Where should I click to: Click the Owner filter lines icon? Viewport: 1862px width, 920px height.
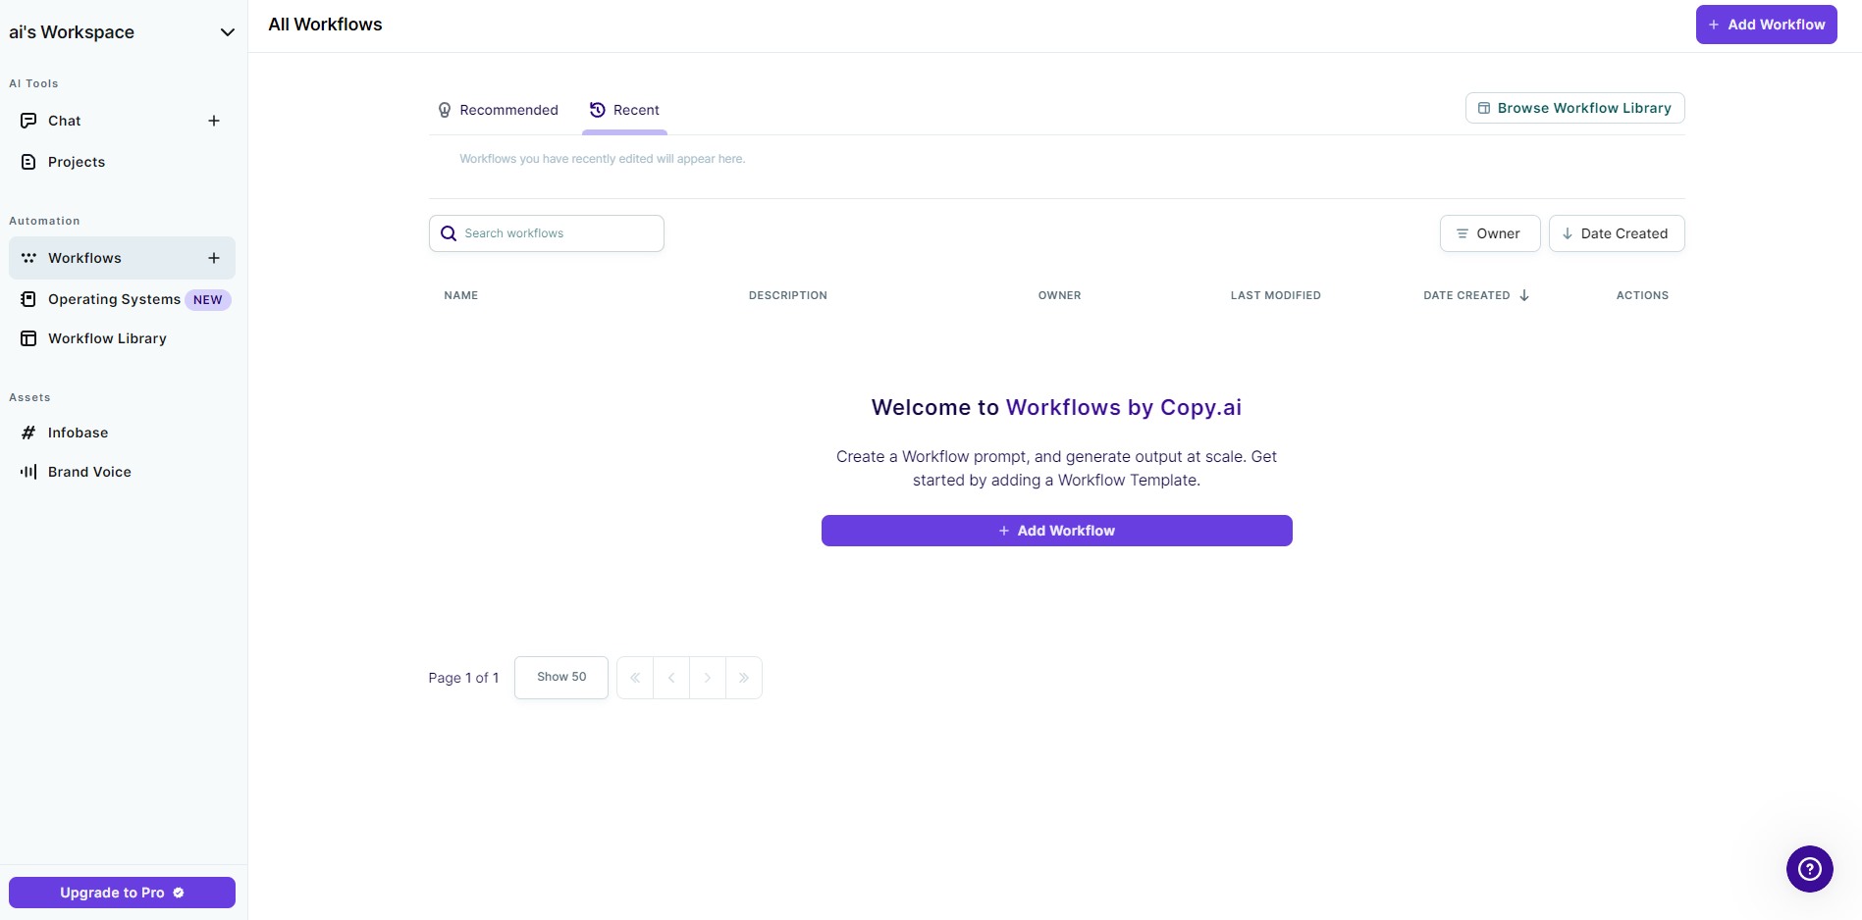pyautogui.click(x=1463, y=233)
